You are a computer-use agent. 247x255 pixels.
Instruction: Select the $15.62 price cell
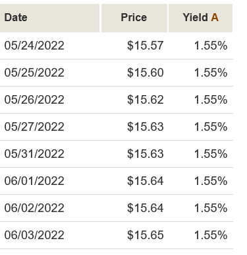146,100
